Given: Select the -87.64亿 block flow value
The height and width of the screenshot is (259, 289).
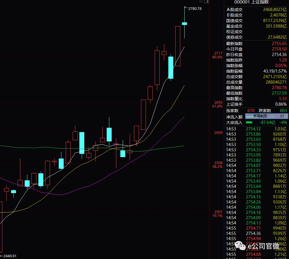Looking at the screenshot, I should click(267, 123).
